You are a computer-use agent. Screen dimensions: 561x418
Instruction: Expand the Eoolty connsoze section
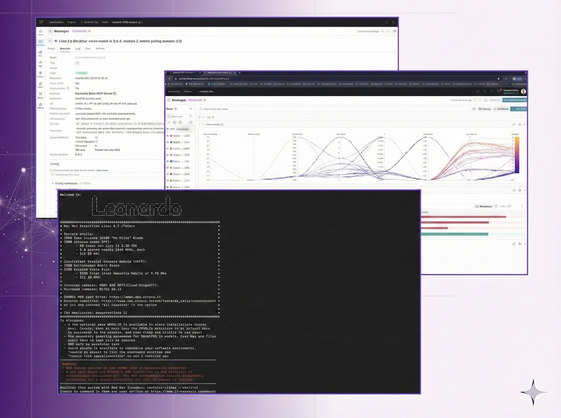pyautogui.click(x=53, y=183)
